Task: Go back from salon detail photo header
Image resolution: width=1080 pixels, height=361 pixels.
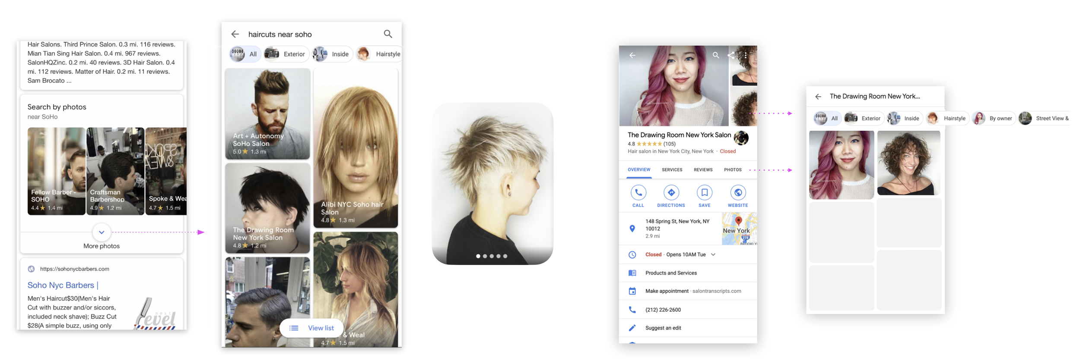Action: pyautogui.click(x=632, y=55)
